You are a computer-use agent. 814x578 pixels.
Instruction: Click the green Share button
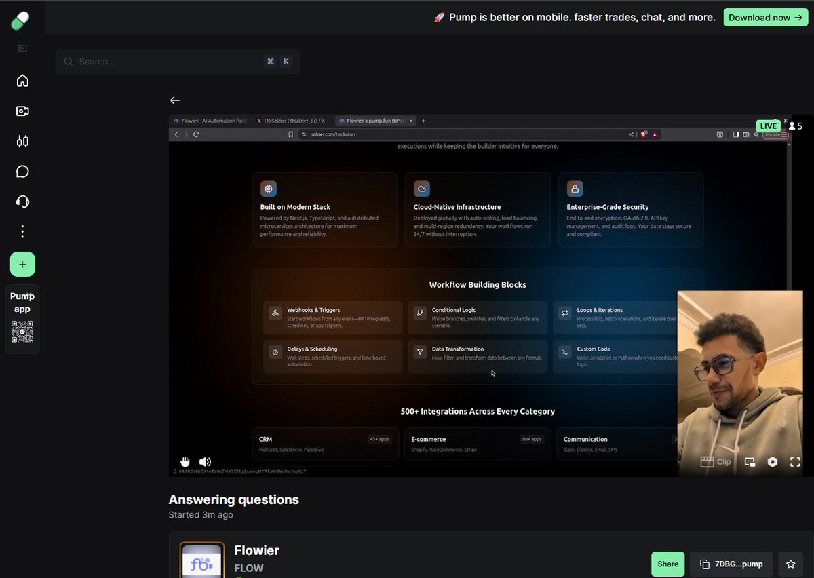667,564
